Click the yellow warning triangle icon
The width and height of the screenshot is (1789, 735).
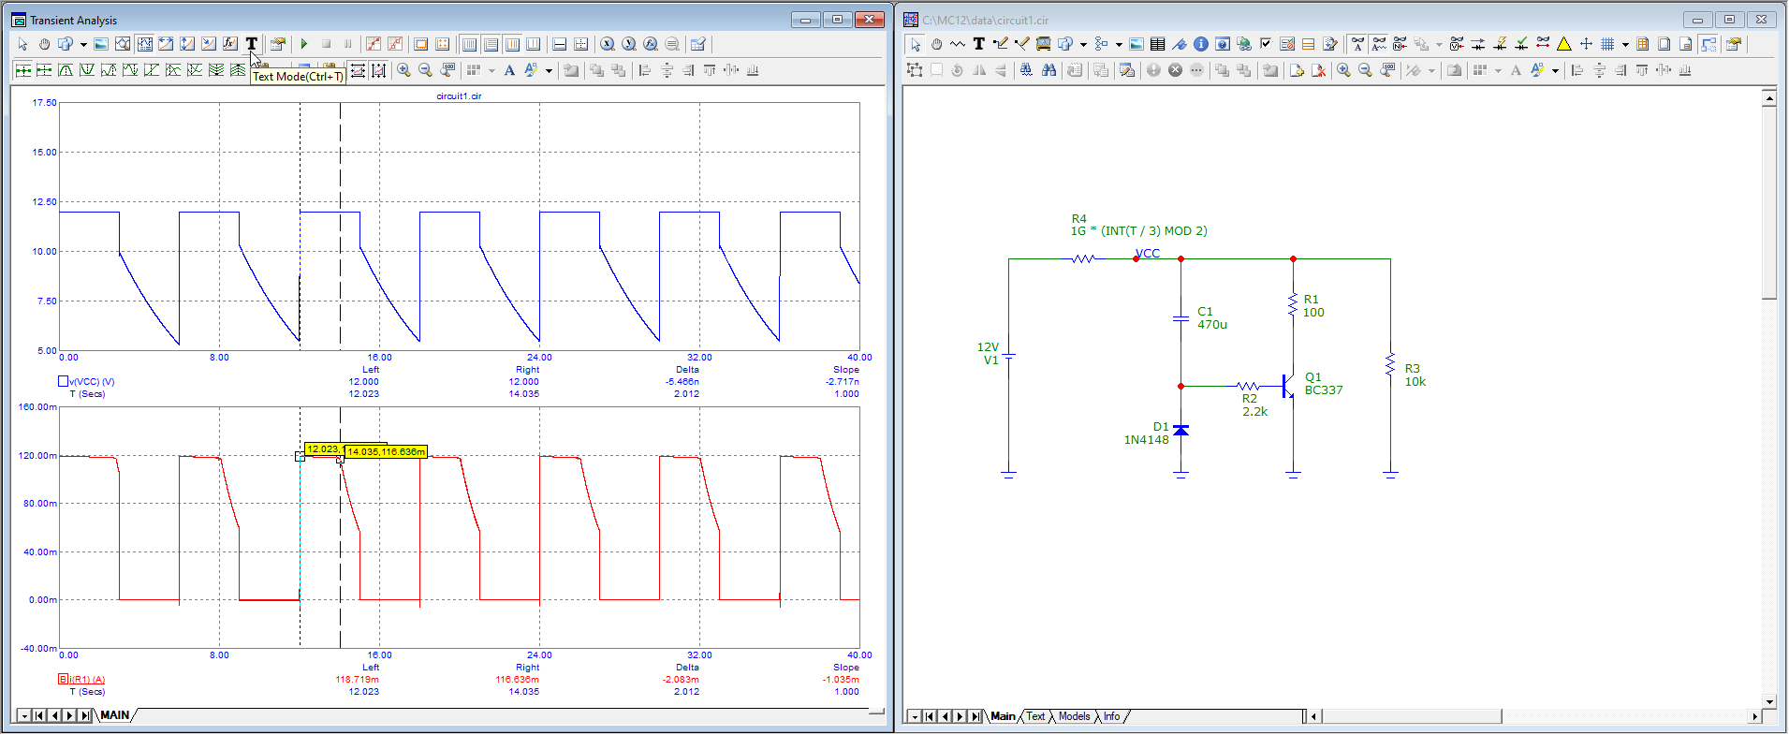point(1563,44)
